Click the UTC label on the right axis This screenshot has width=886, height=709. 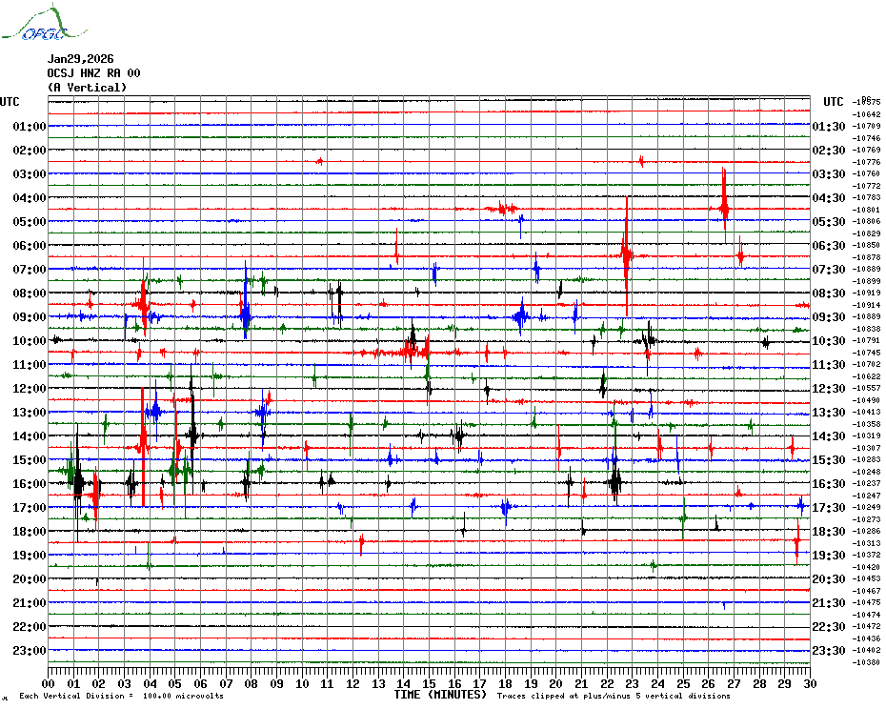click(x=833, y=102)
